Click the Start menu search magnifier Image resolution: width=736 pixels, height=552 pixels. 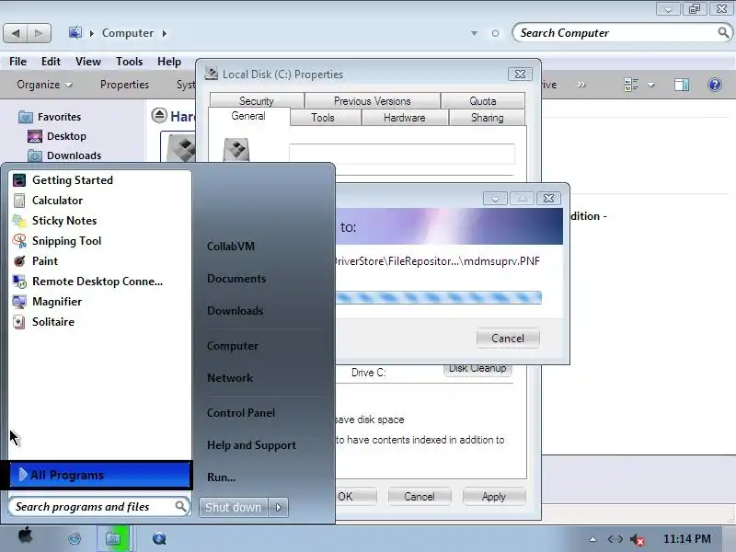pos(180,506)
